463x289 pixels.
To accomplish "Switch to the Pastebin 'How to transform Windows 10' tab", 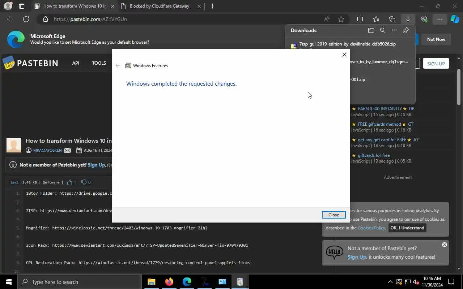I will [74, 6].
